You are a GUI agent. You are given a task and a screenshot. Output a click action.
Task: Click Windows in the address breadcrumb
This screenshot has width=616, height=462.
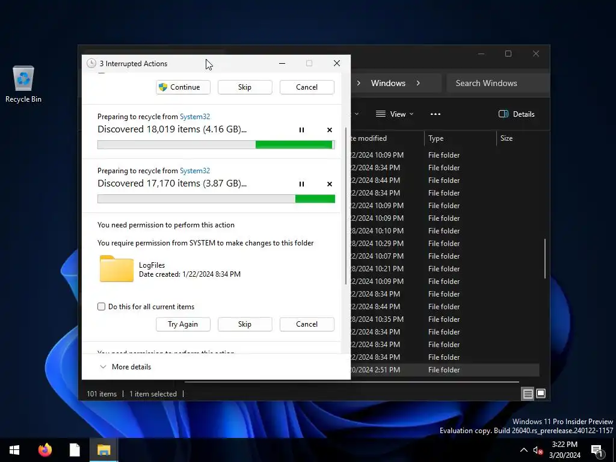coord(388,83)
